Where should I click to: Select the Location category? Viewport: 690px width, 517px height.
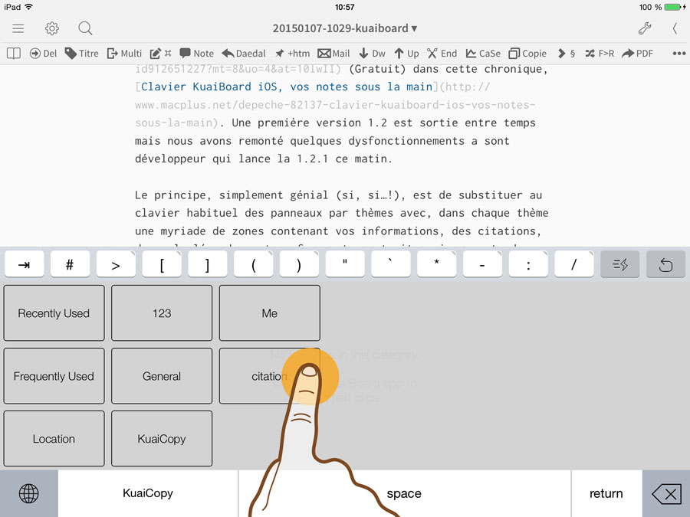pyautogui.click(x=54, y=438)
